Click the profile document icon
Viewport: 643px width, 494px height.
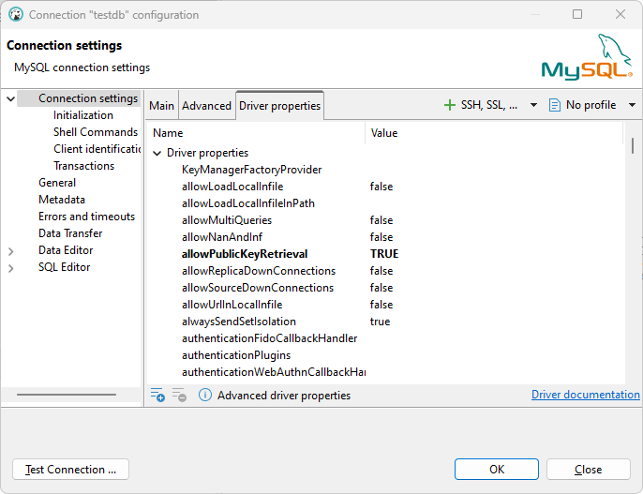555,105
